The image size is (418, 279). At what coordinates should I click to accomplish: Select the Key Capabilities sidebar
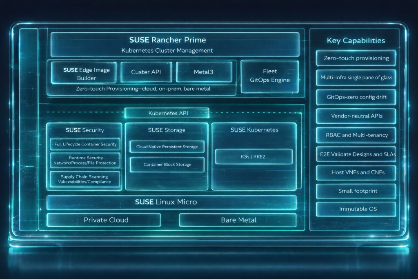(x=356, y=40)
